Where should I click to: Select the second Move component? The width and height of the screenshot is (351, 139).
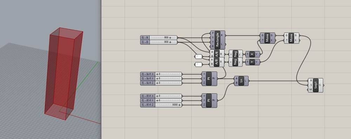tap(291, 38)
